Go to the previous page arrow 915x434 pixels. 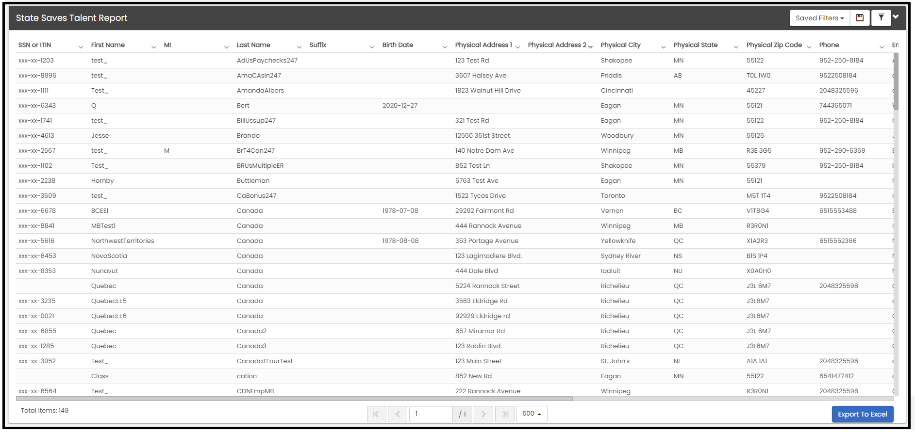coord(398,414)
